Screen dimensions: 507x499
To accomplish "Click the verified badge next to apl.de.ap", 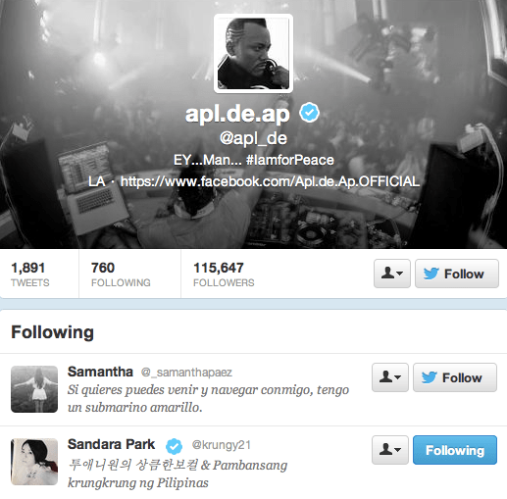I will pos(309,113).
